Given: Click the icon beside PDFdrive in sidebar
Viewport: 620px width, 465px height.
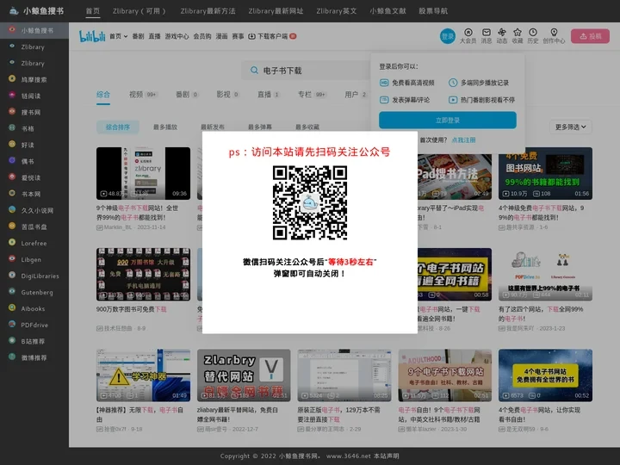Looking at the screenshot, I should [12, 325].
